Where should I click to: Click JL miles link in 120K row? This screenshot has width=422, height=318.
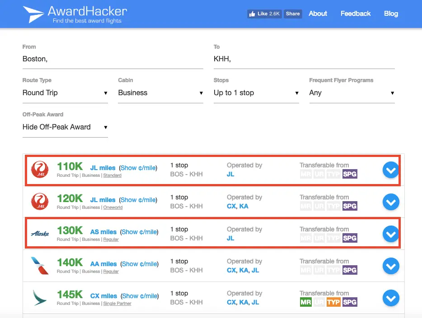(x=103, y=200)
